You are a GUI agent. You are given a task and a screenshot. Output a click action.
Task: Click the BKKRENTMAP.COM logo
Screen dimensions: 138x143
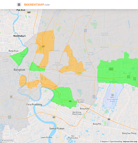pos(37,5)
